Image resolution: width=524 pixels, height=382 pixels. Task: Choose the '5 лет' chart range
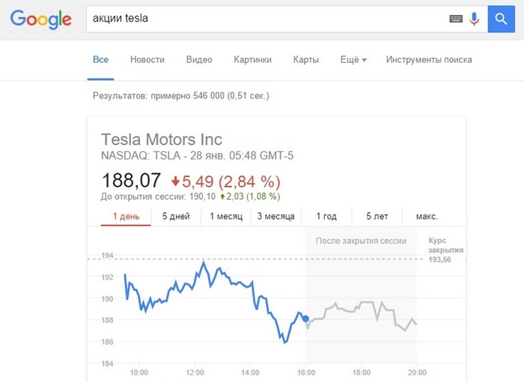[x=377, y=217]
